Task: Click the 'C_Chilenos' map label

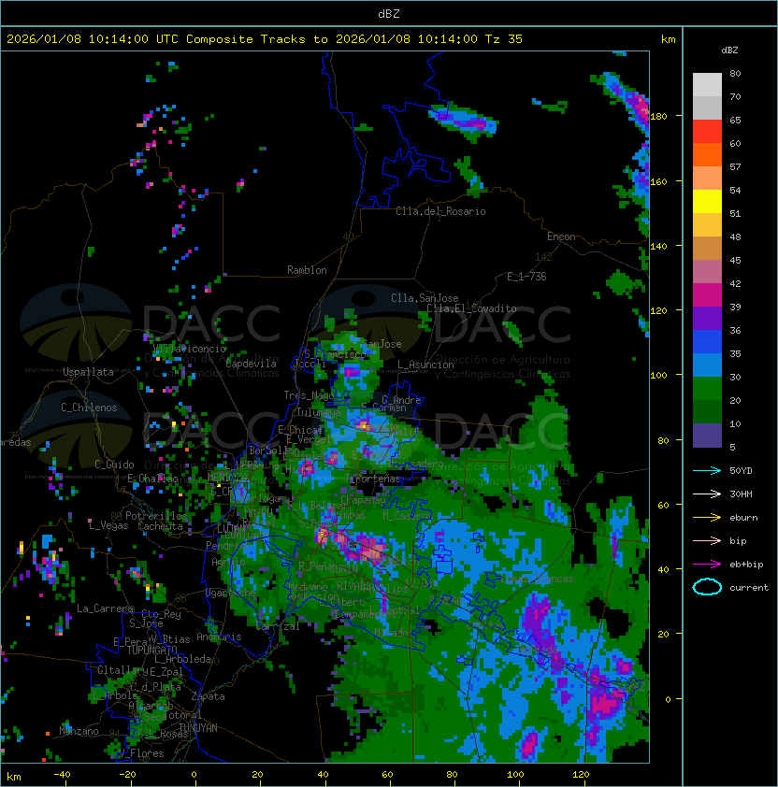Action: [89, 408]
